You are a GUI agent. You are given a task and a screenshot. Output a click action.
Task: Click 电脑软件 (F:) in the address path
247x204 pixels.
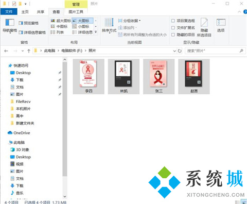[72, 50]
